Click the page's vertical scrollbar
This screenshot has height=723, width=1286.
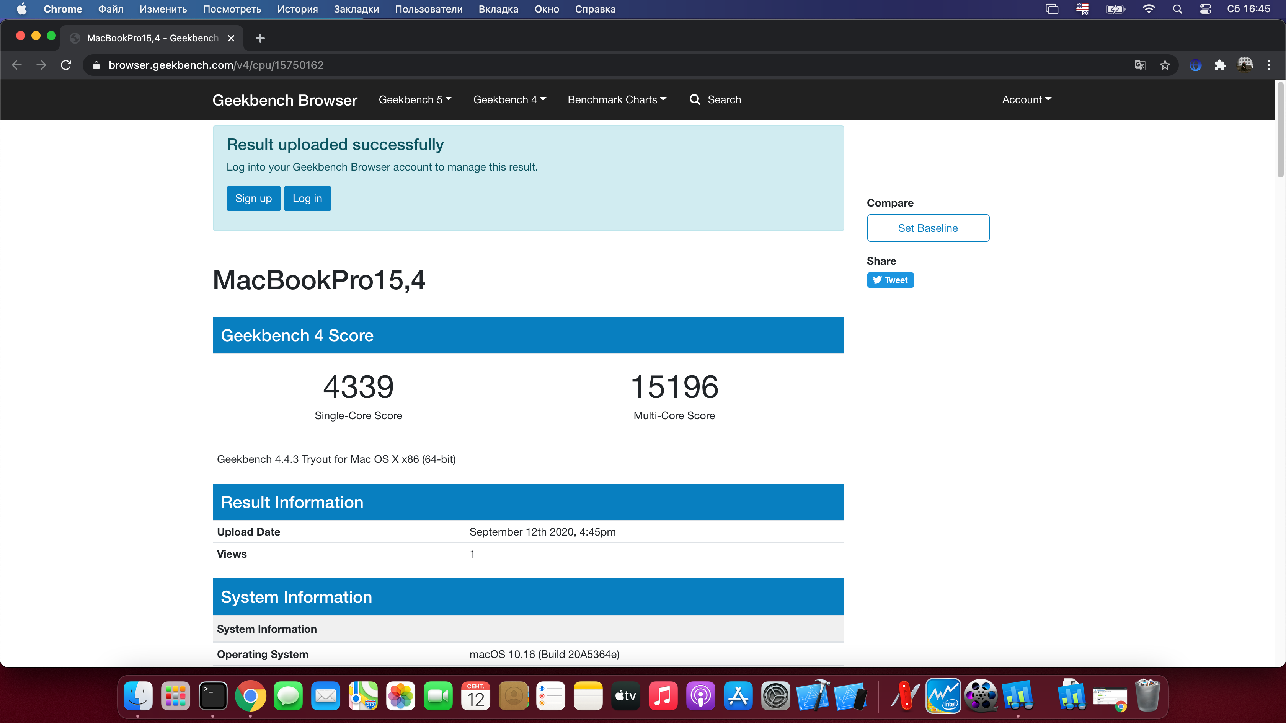point(1280,130)
